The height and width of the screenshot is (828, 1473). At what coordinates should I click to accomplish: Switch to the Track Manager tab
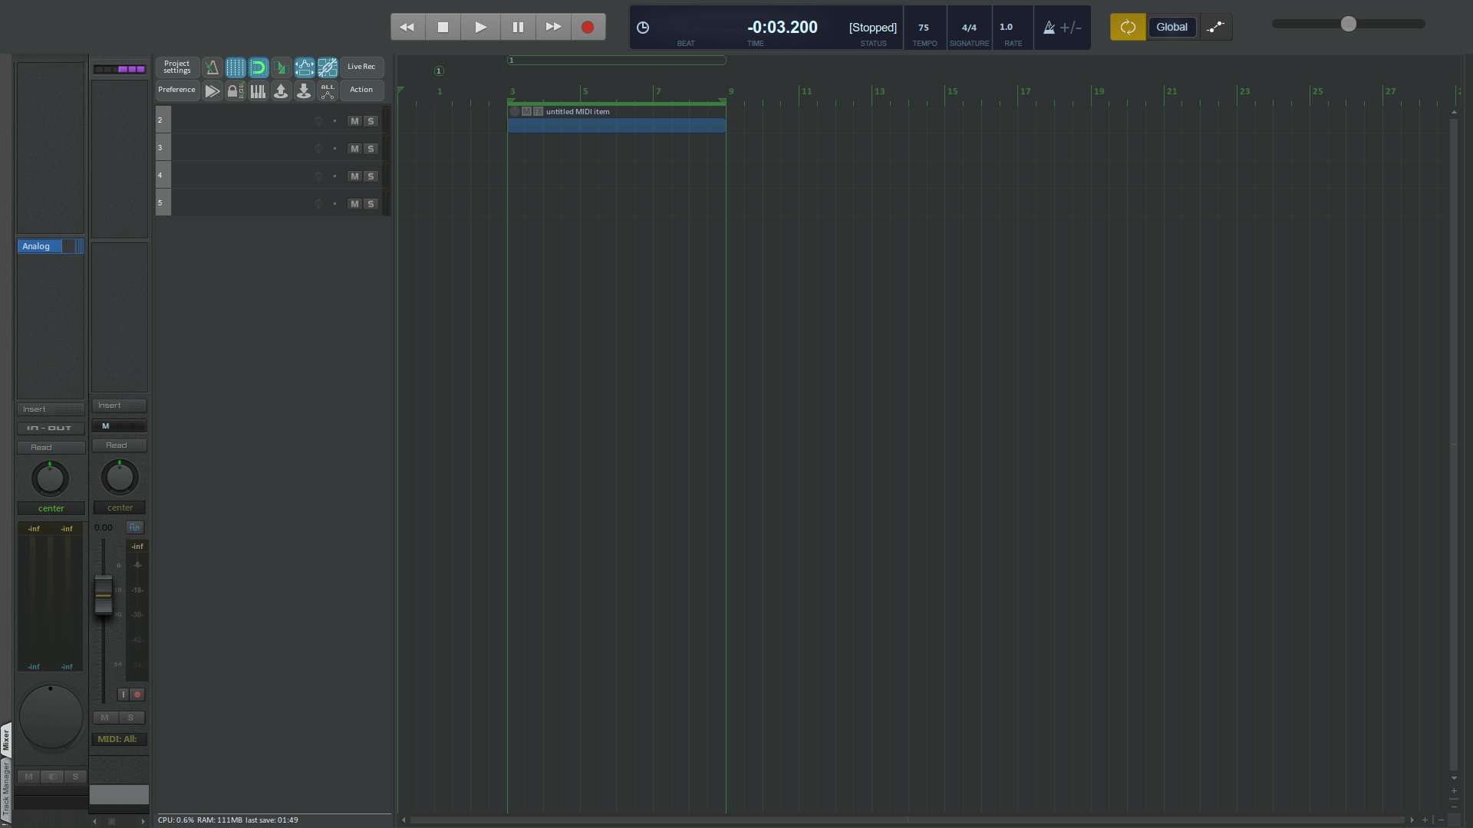tap(6, 790)
